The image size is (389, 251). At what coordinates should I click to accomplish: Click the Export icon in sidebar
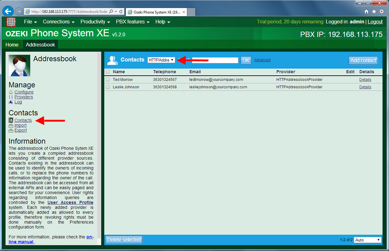pyautogui.click(x=11, y=130)
